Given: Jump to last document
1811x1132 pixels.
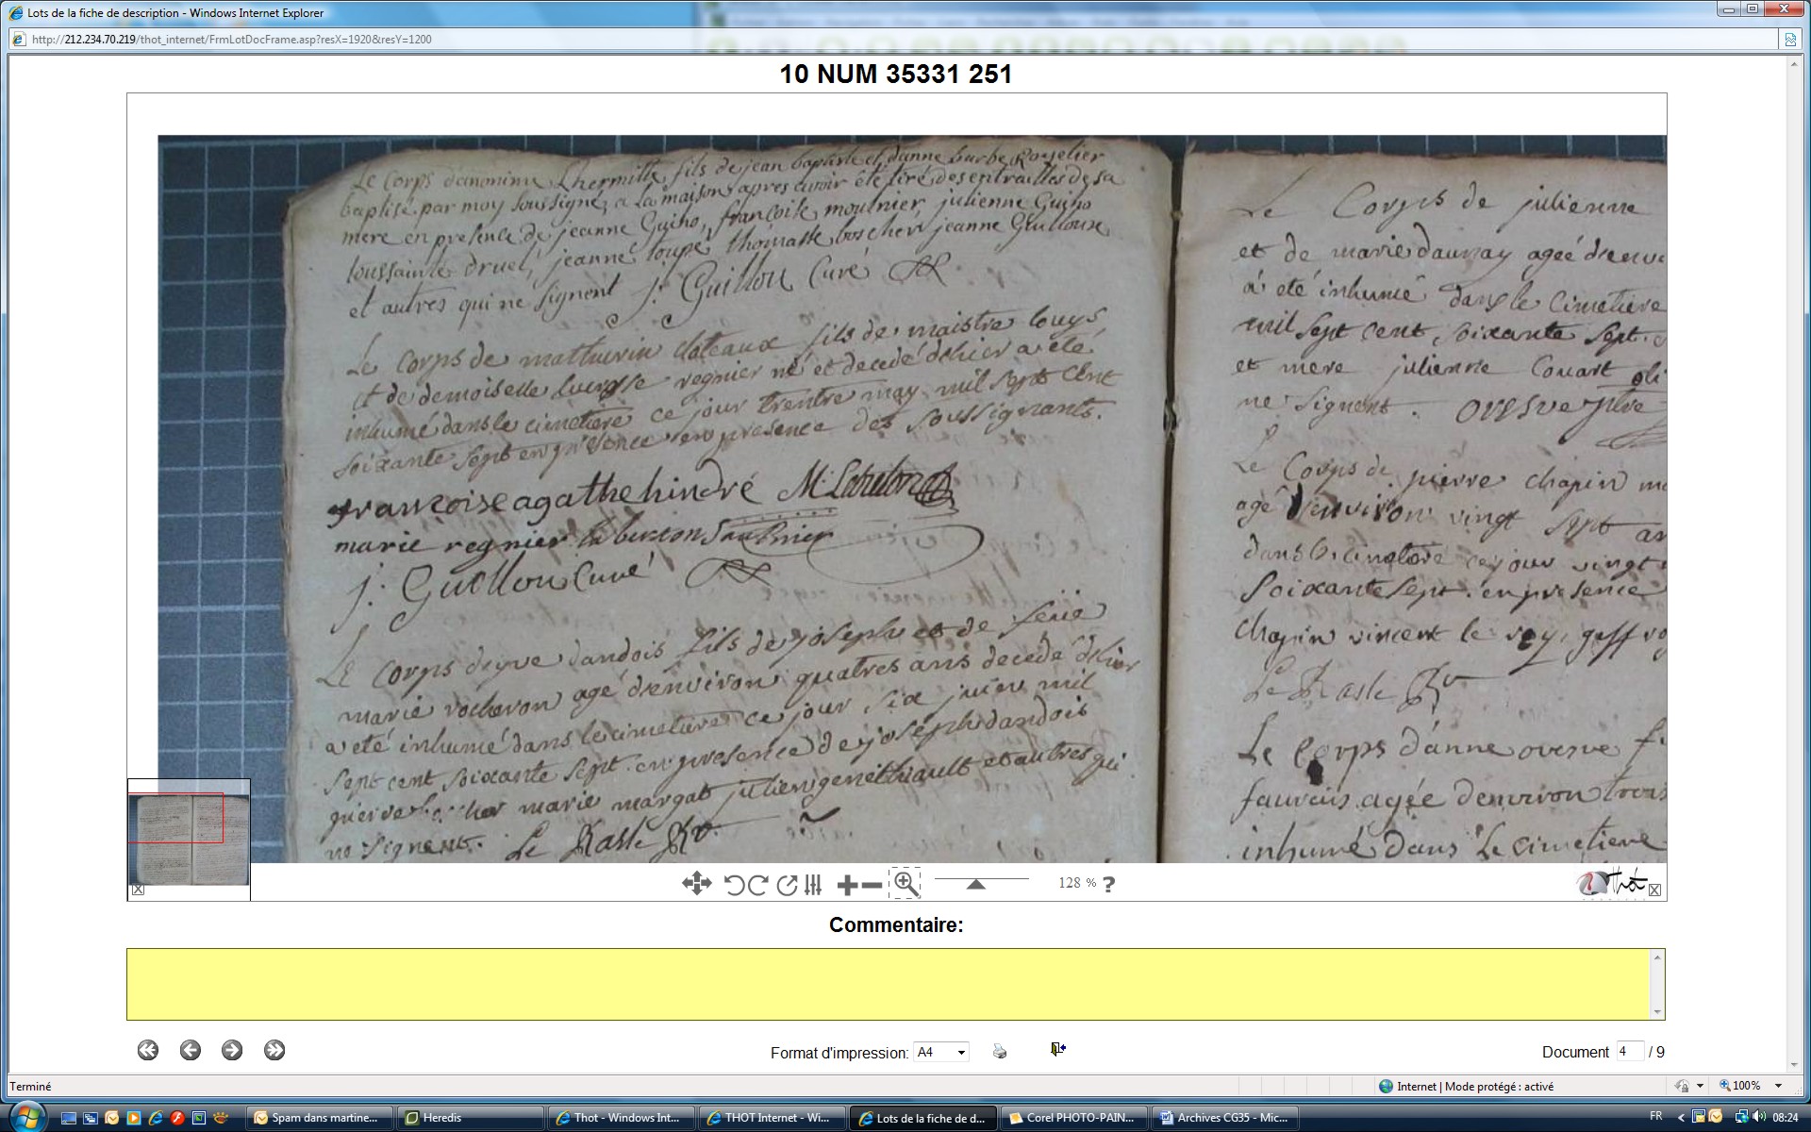Looking at the screenshot, I should (x=274, y=1050).
